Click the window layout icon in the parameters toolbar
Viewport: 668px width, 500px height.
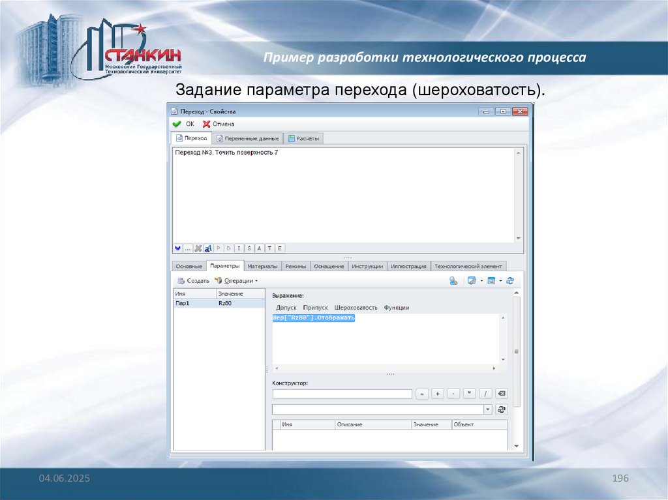[491, 281]
